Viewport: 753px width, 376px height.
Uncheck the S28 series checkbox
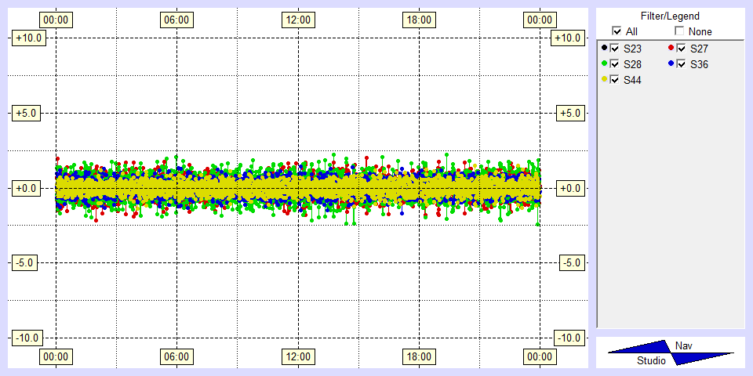(x=615, y=63)
